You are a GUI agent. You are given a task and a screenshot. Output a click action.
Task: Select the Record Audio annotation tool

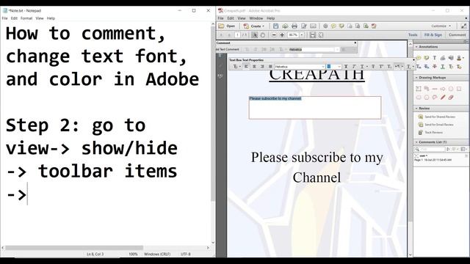pyautogui.click(x=451, y=58)
